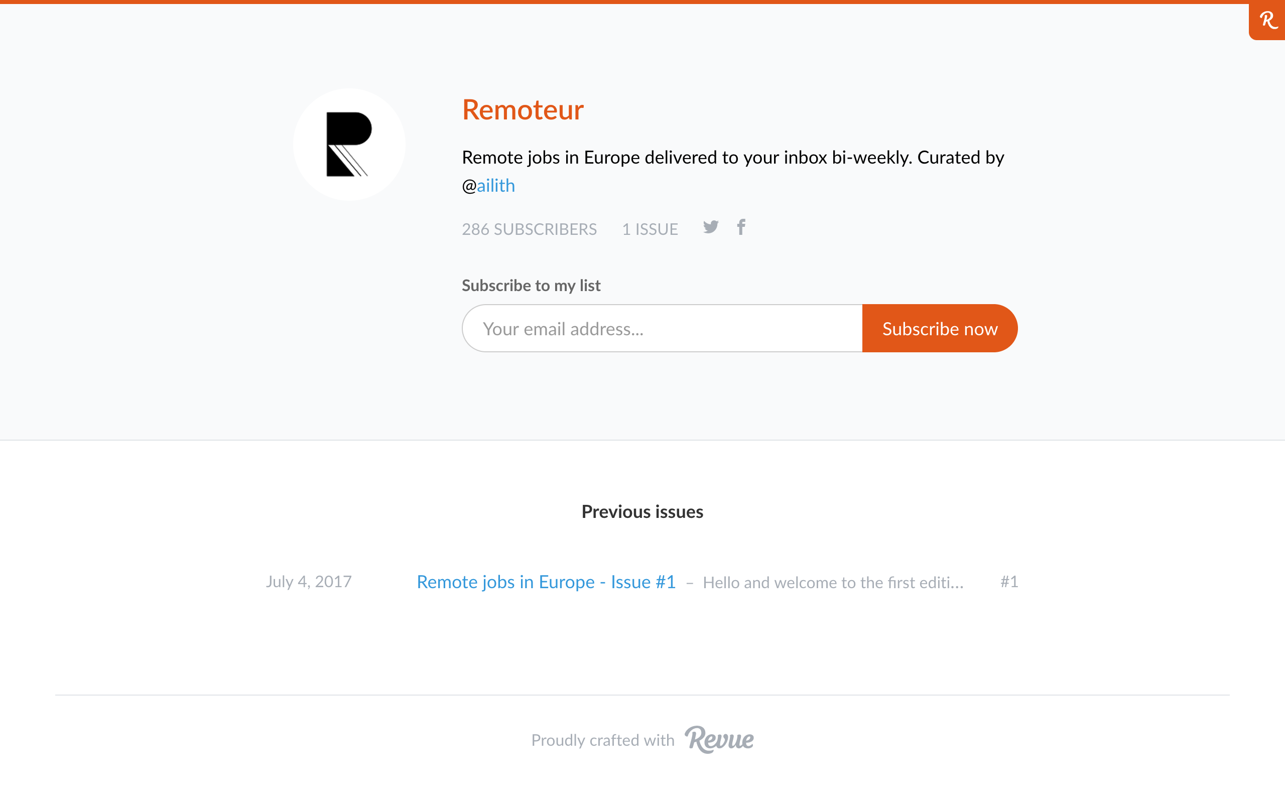Click the 286 SUBSCRIBERS count

(529, 229)
